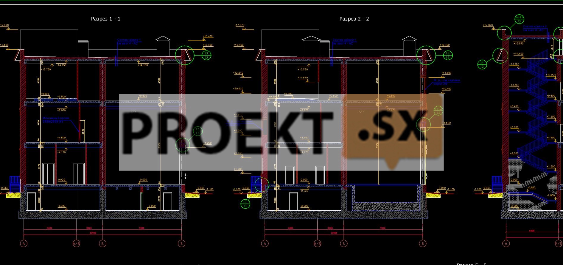Select blue note 'Ж.р. - см чертежи марки ОВ'

pos(447,82)
